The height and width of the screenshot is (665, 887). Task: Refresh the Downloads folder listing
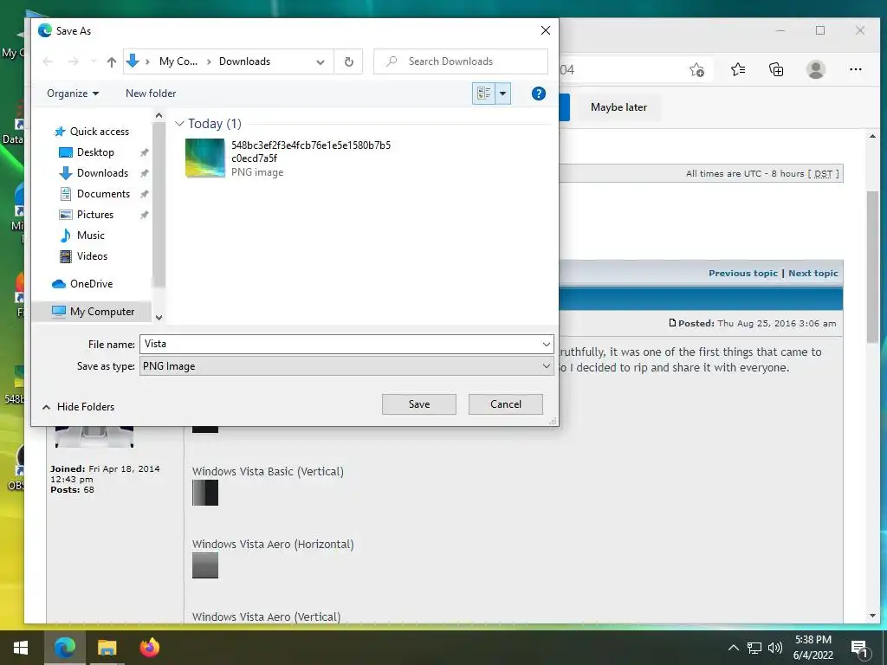(x=349, y=61)
